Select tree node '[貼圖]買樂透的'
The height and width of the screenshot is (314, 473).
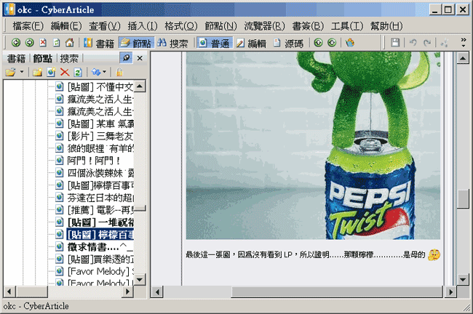click(x=100, y=259)
